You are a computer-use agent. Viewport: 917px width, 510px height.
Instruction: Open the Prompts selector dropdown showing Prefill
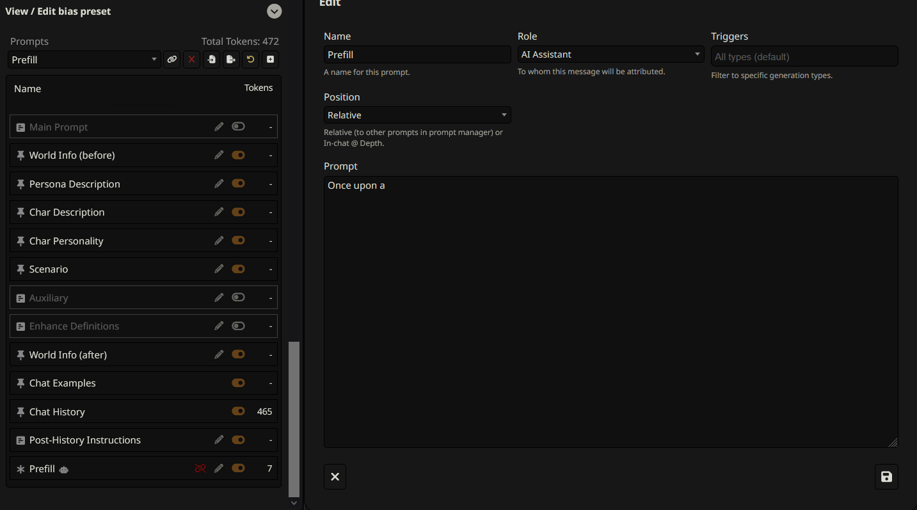84,60
